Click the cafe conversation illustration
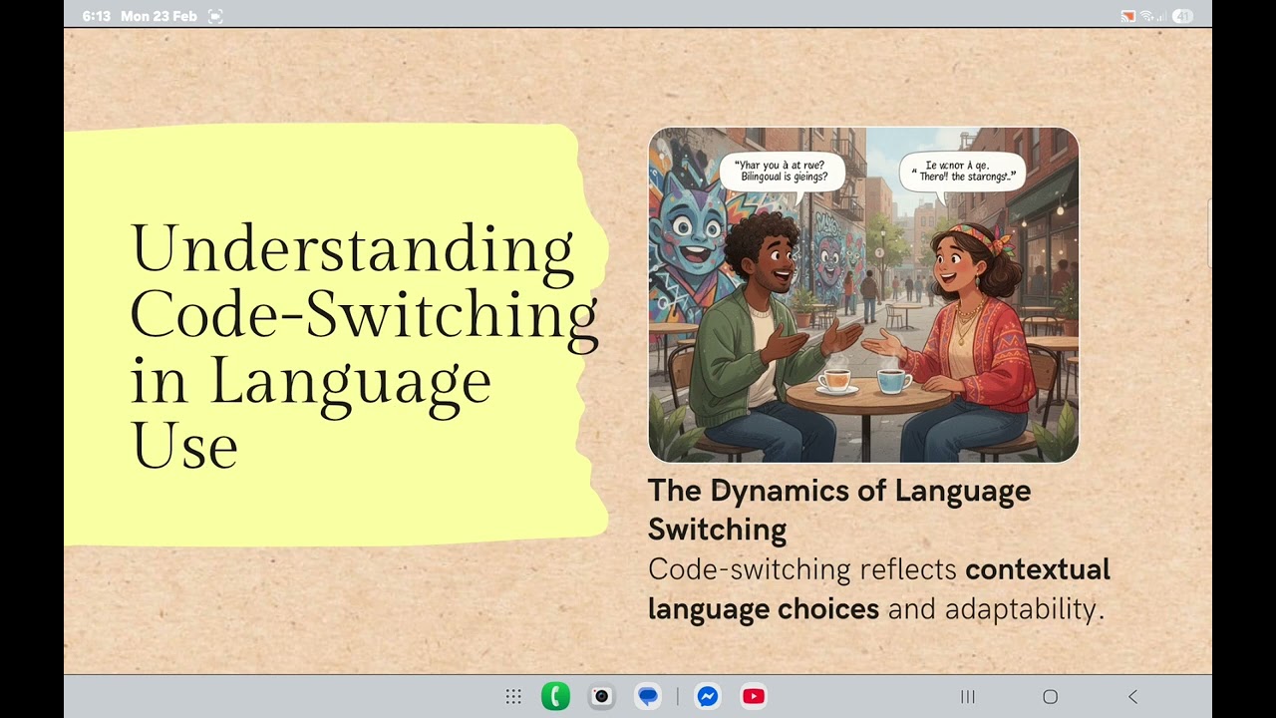 [x=863, y=295]
